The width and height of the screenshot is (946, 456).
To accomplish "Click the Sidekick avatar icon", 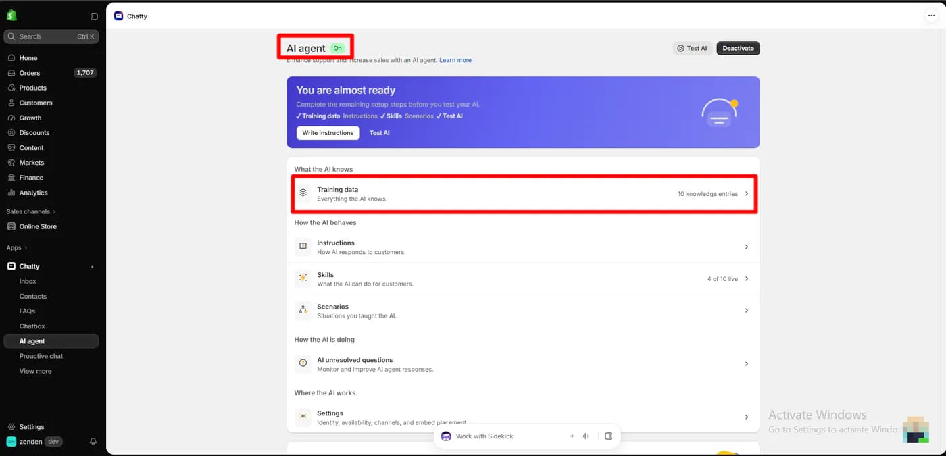I will [x=446, y=436].
